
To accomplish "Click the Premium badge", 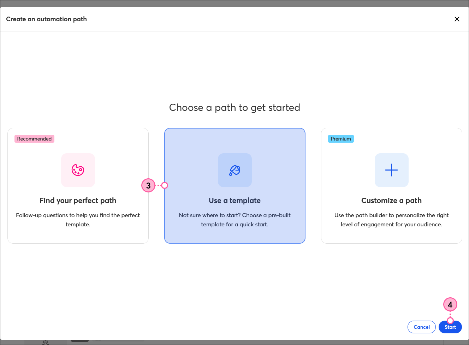I will pos(341,139).
